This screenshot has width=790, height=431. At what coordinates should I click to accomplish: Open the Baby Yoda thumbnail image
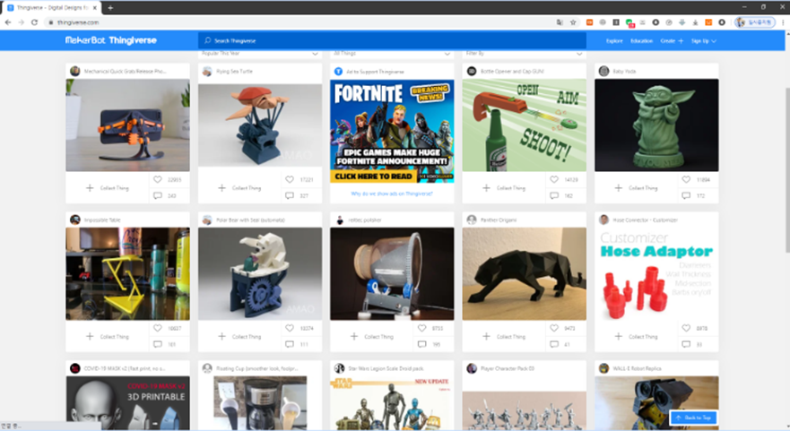[x=656, y=125]
